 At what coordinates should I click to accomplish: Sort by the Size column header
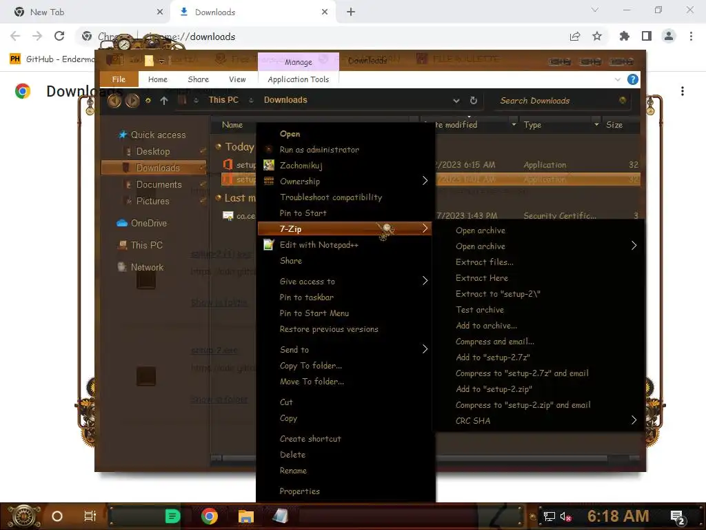[614, 125]
